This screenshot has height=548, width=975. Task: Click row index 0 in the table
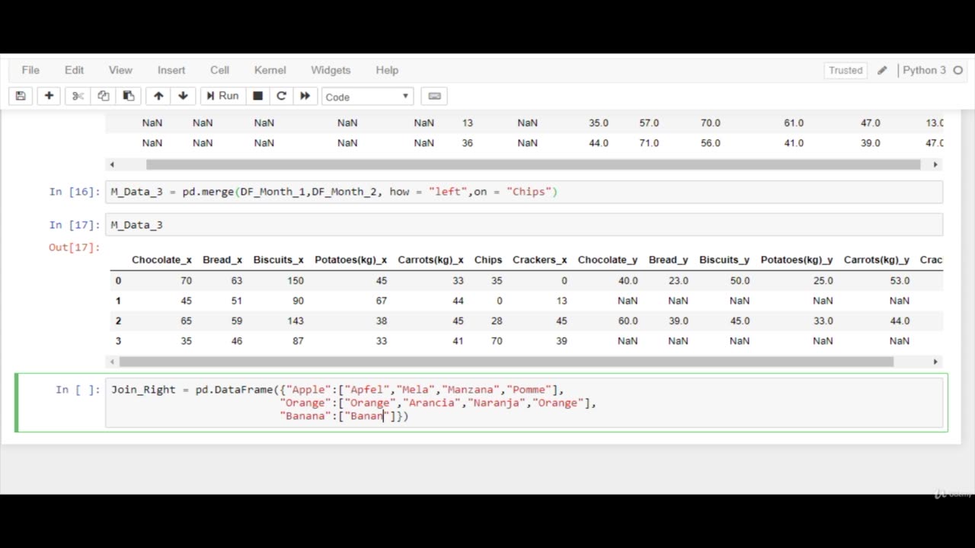(x=118, y=281)
